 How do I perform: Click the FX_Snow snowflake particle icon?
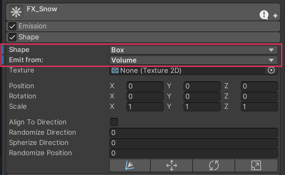[x=16, y=12]
